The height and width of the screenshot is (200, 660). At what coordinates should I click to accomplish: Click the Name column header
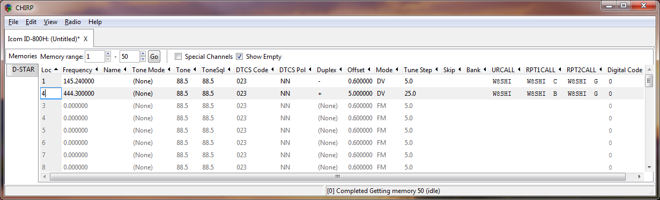pyautogui.click(x=116, y=70)
